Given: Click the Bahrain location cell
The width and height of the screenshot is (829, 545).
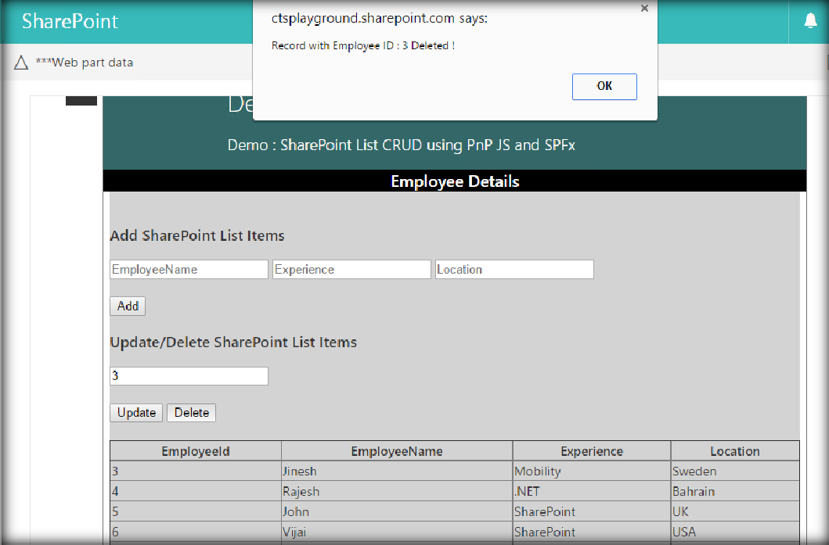Looking at the screenshot, I should pos(735,492).
